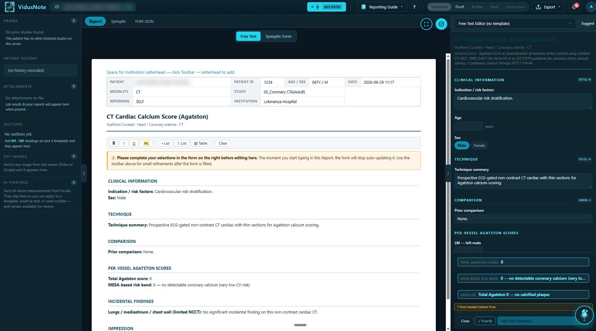This screenshot has height=331, width=596.
Task: Open the Reporting Guide dropdown
Action: coord(383,7)
